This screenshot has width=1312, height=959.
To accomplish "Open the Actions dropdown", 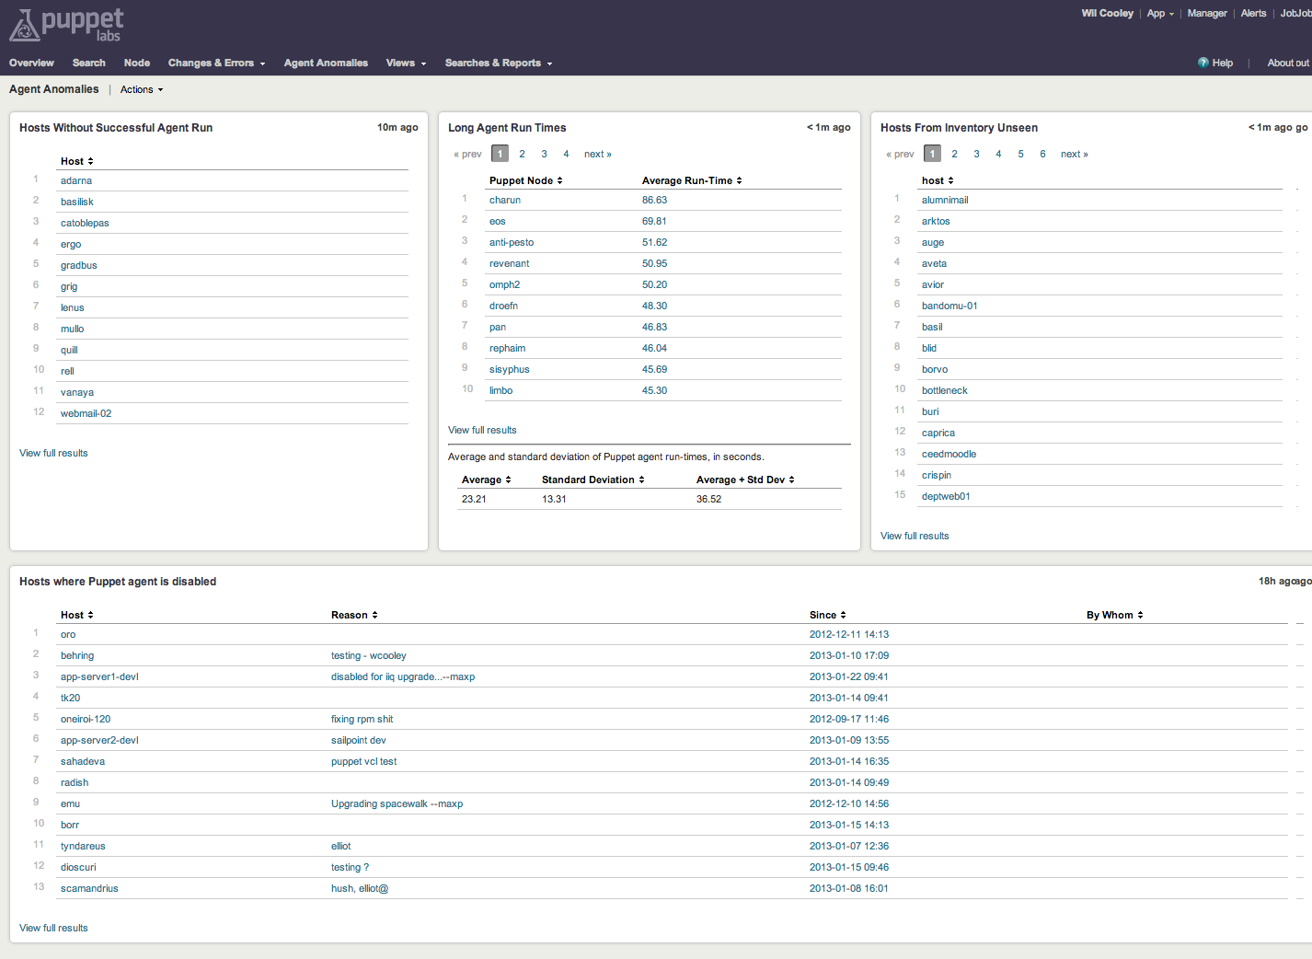I will tap(142, 89).
